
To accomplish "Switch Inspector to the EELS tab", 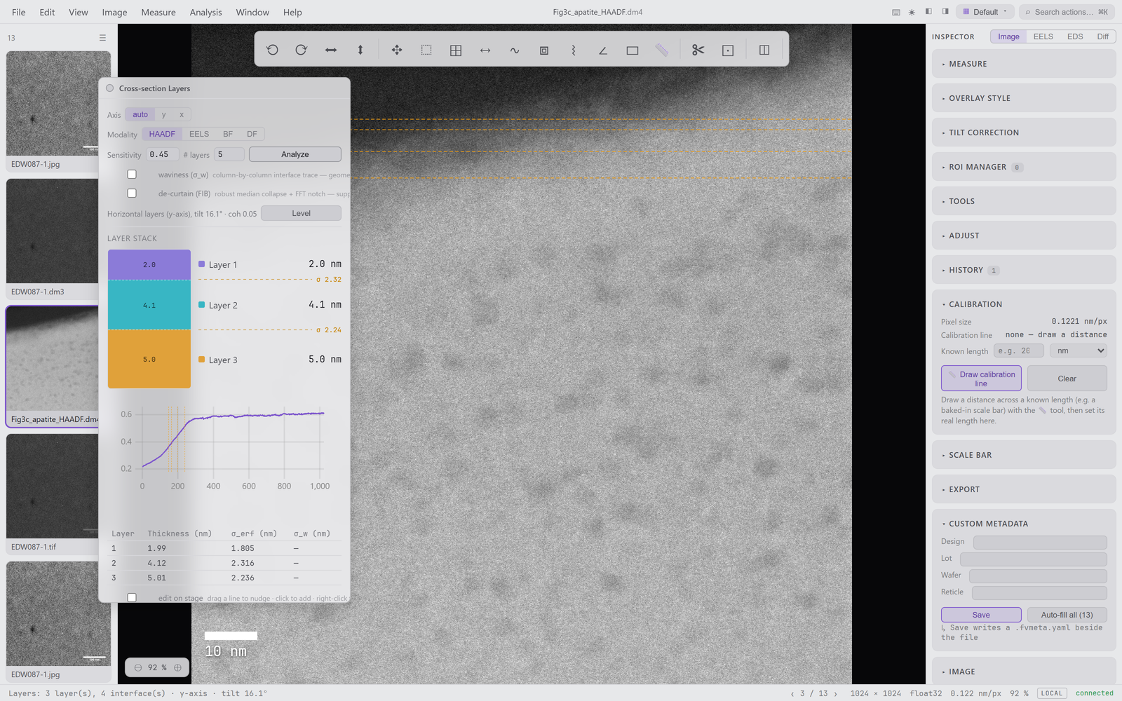I will click(x=1043, y=36).
